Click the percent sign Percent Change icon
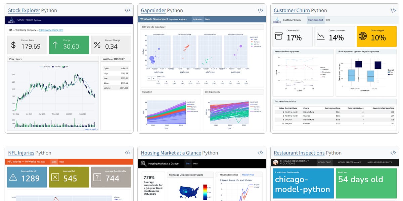Viewport: 403px width, 201px height. [x=97, y=45]
